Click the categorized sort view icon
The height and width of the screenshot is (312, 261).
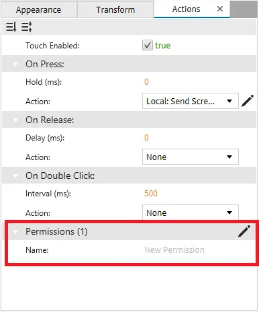click(27, 27)
